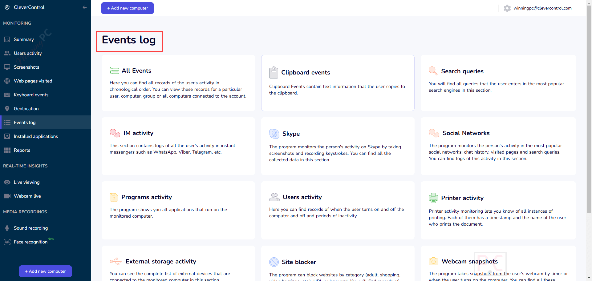Open the Clipboard events card title
This screenshot has width=592, height=281.
click(x=306, y=72)
